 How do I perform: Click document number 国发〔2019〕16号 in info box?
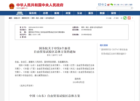(x=34, y=34)
